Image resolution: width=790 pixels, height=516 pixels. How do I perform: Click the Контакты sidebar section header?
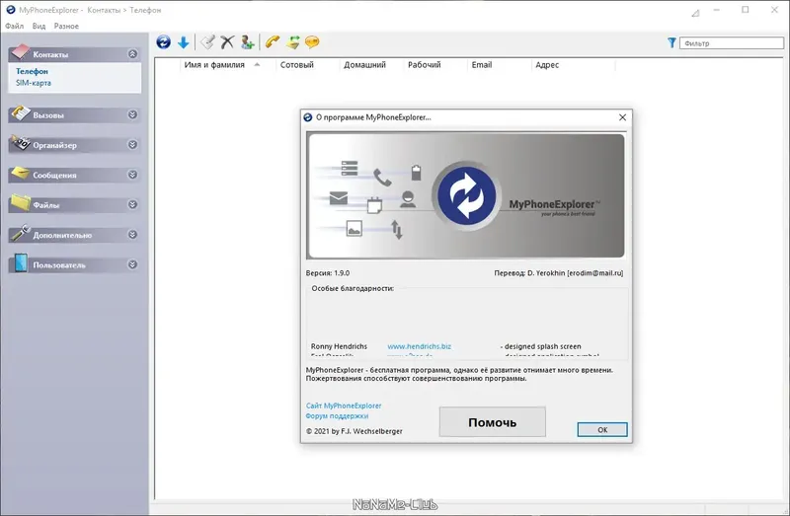pos(74,54)
